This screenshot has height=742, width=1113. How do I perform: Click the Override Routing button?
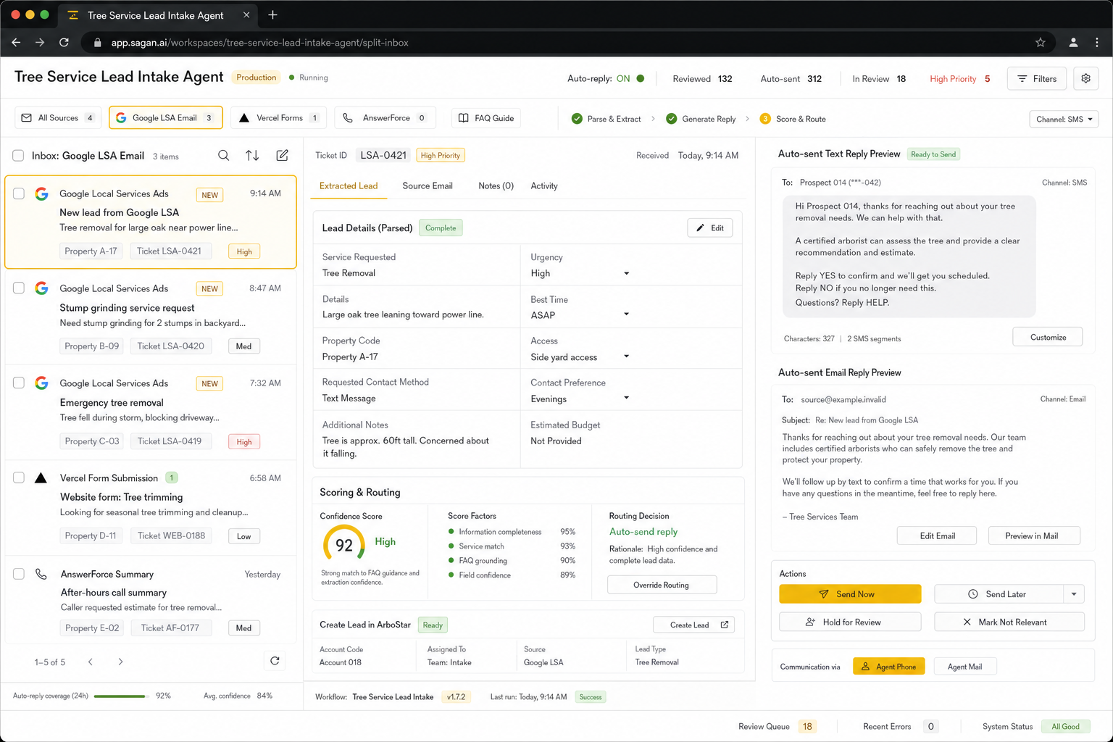(662, 585)
